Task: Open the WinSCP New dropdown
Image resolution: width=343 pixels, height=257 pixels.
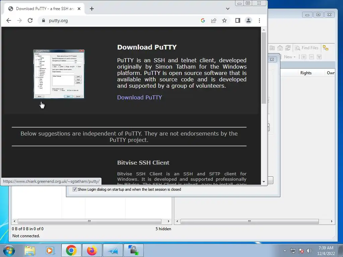Action: 289,57
